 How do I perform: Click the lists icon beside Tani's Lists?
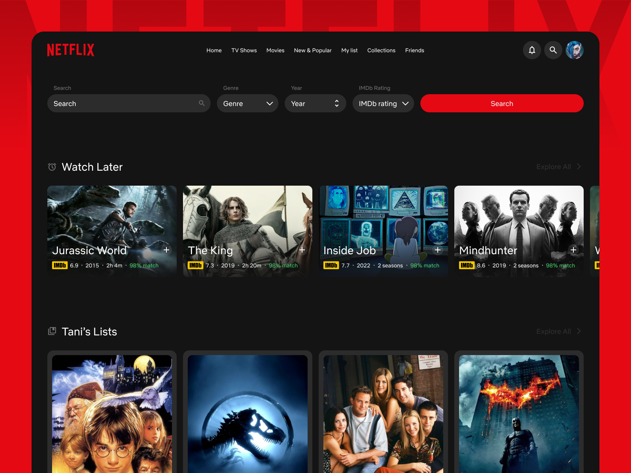tap(52, 331)
